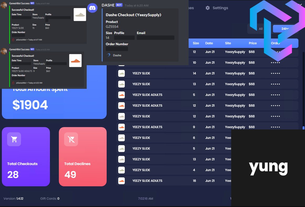Open thumbnail of YEEZY SLIDE ADULTS size 5 row
This screenshot has width=305, height=207.
click(122, 95)
